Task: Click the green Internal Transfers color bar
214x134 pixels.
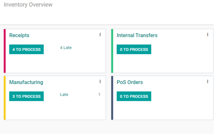Action: [x=112, y=51]
